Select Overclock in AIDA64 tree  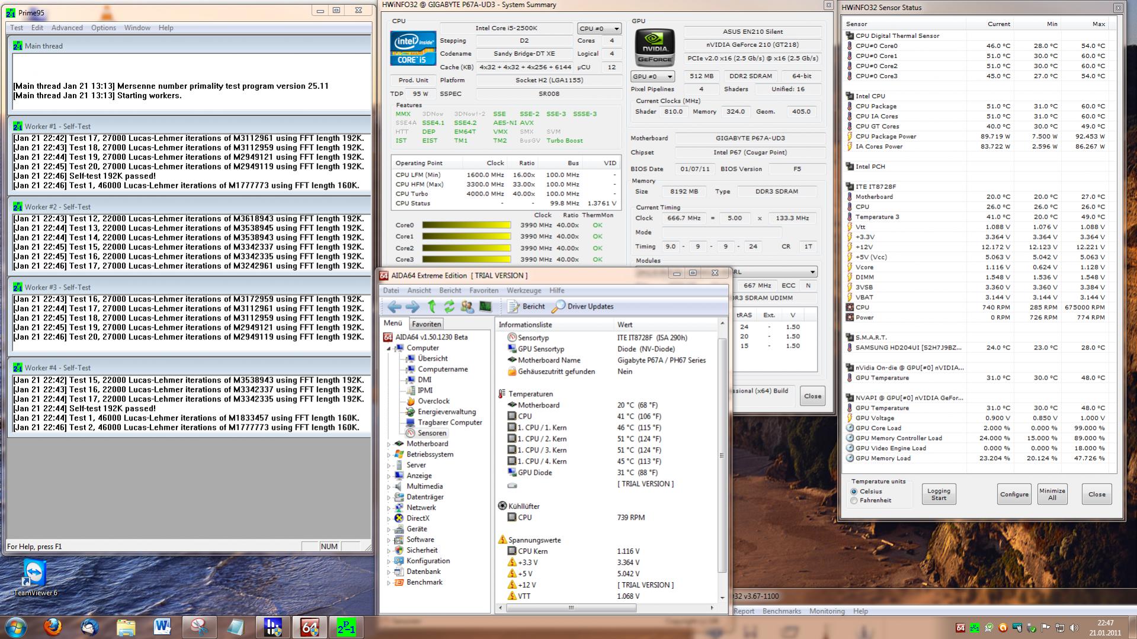point(434,402)
